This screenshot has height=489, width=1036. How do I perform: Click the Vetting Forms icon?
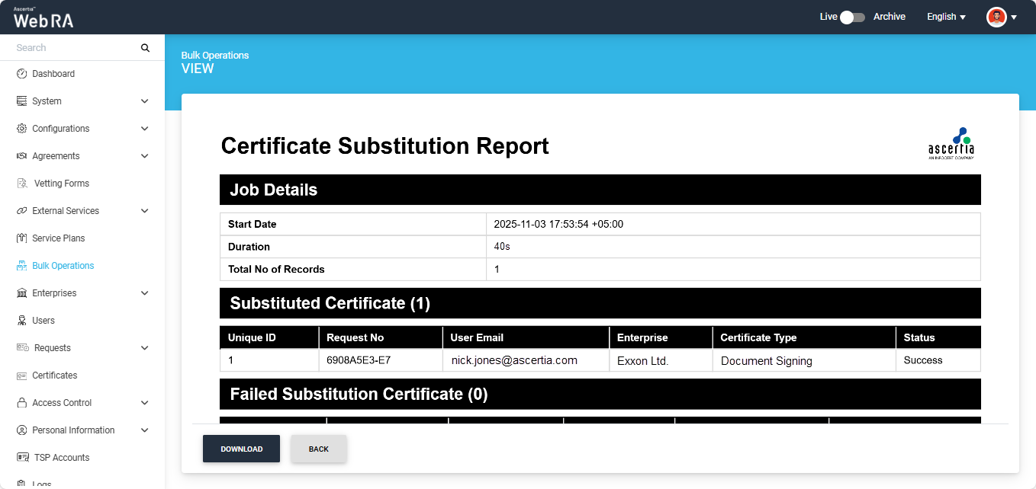[22, 184]
